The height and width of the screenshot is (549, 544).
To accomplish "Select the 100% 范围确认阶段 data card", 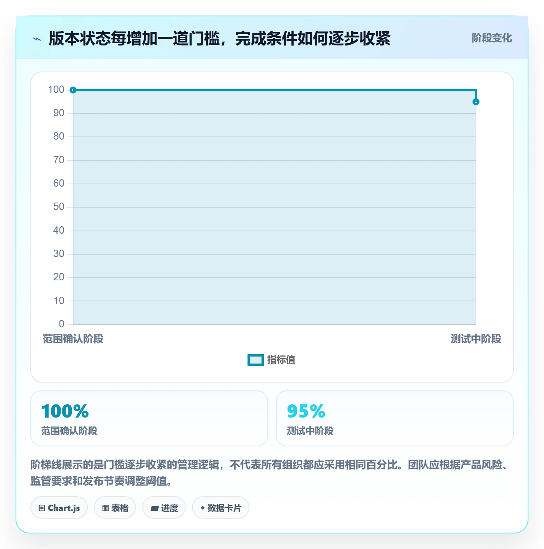I will click(x=149, y=418).
